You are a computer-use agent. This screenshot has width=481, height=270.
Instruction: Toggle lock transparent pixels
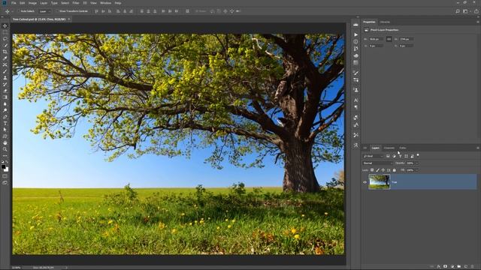(x=372, y=170)
